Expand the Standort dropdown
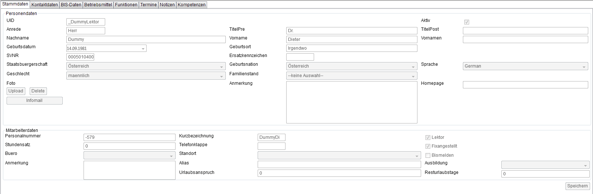 [x=417, y=156]
